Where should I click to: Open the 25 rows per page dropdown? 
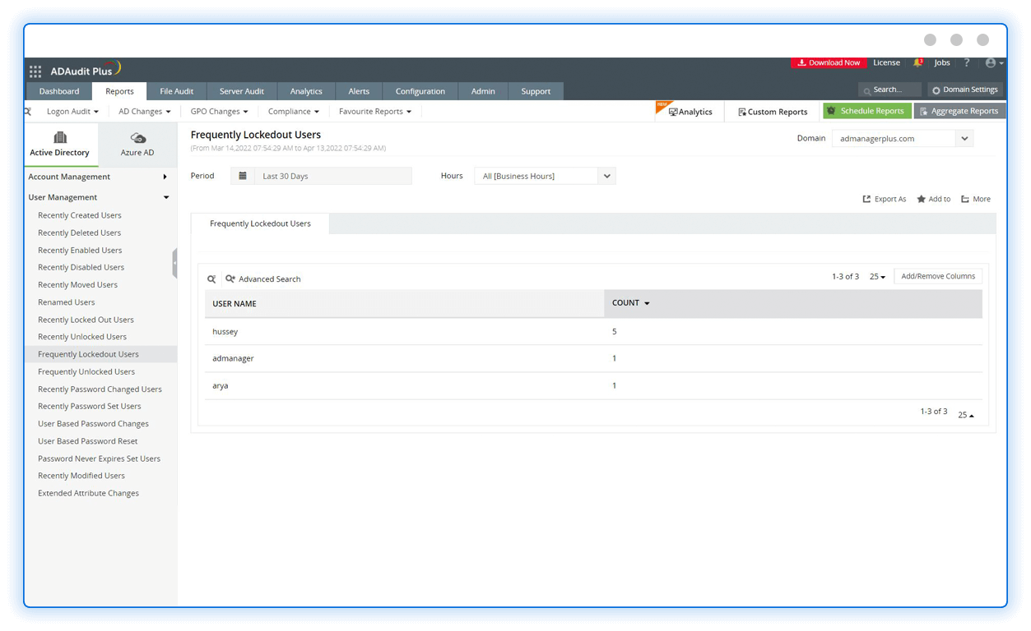pyautogui.click(x=877, y=276)
